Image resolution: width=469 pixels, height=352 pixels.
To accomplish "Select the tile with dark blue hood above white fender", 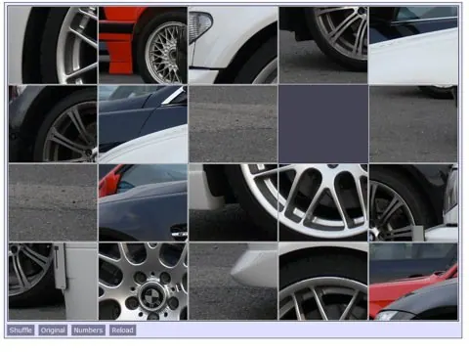I will [143, 124].
